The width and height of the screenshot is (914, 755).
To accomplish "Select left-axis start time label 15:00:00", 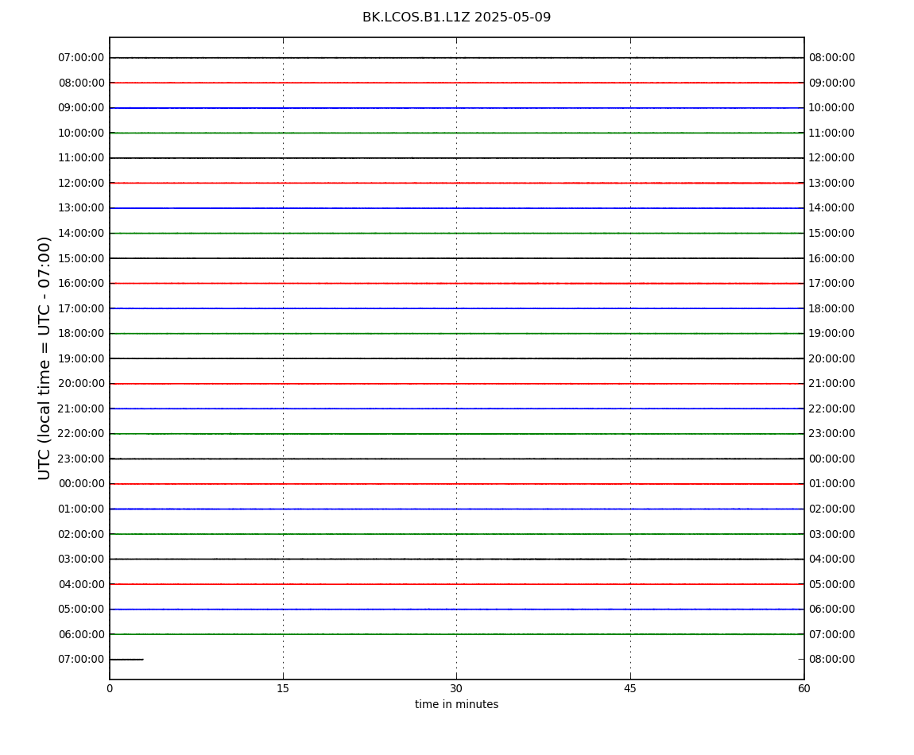I will (81, 258).
